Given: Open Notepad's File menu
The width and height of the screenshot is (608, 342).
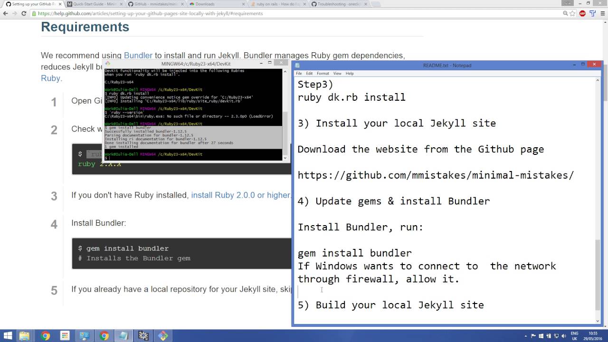Looking at the screenshot, I should tap(299, 74).
